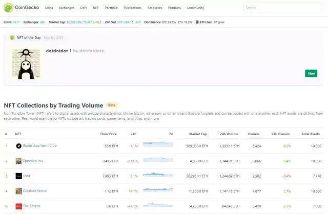
Task: Open the NFT menu item
Action: (96, 8)
